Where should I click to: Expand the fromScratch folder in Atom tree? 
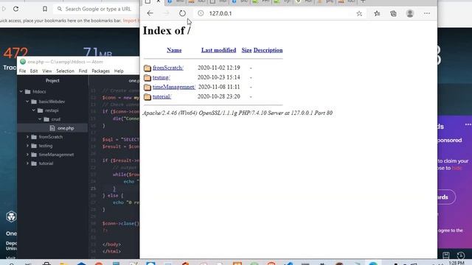(x=27, y=137)
